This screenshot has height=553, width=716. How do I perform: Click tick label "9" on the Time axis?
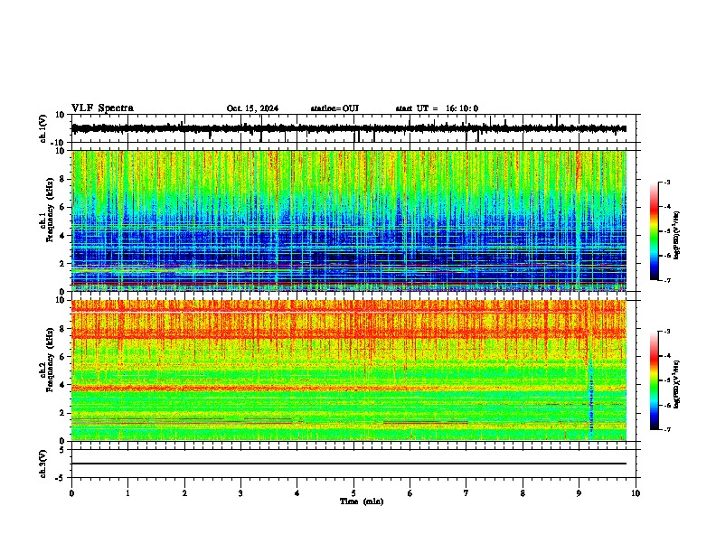[579, 493]
